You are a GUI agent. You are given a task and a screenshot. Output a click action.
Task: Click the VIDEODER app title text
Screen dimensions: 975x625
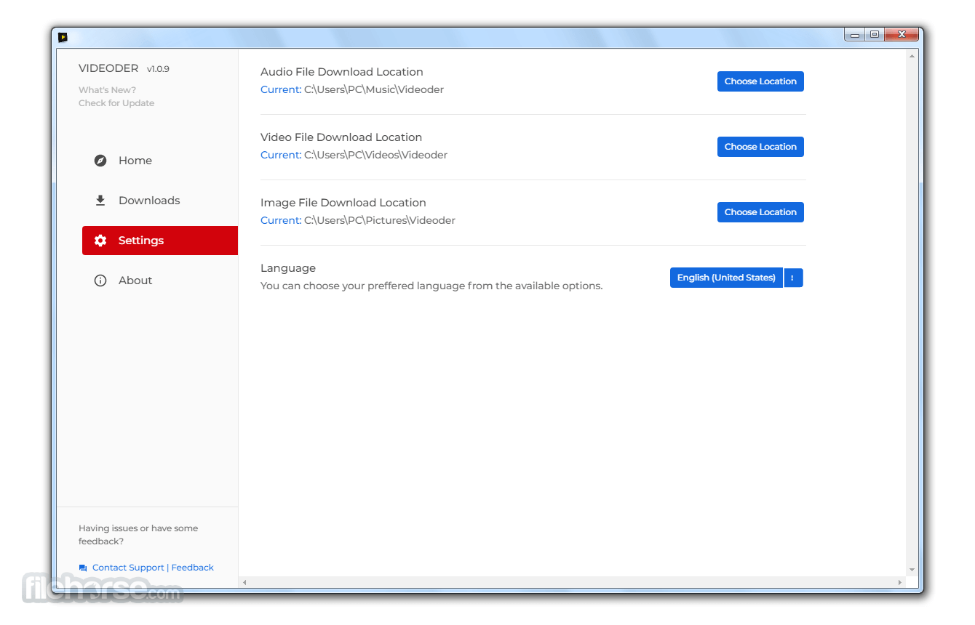pyautogui.click(x=108, y=68)
